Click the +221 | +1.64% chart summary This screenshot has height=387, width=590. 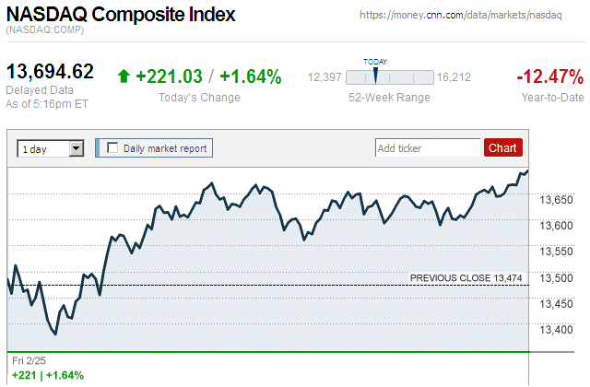(47, 375)
